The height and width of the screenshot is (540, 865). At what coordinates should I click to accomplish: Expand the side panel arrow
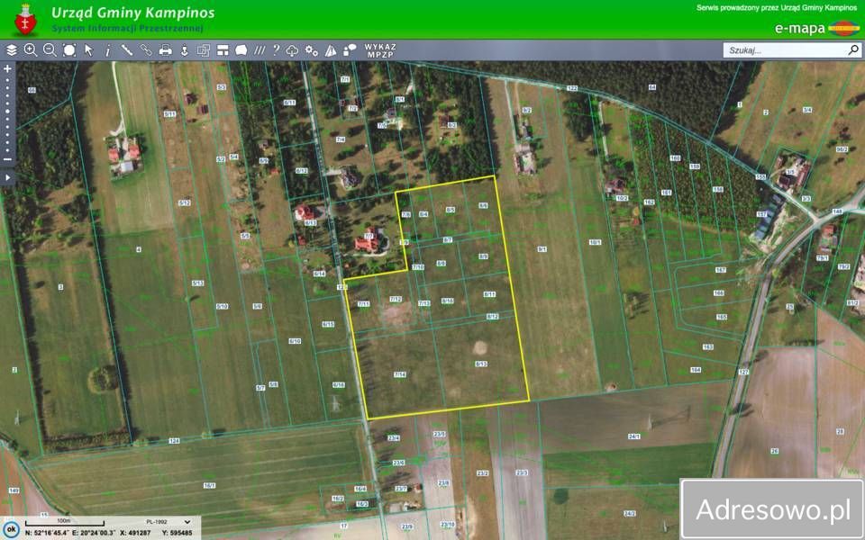click(8, 178)
